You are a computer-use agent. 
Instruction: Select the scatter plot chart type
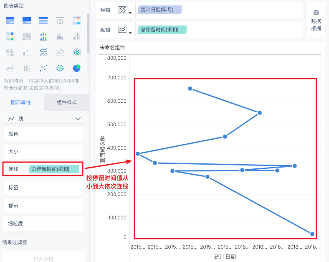[43, 68]
